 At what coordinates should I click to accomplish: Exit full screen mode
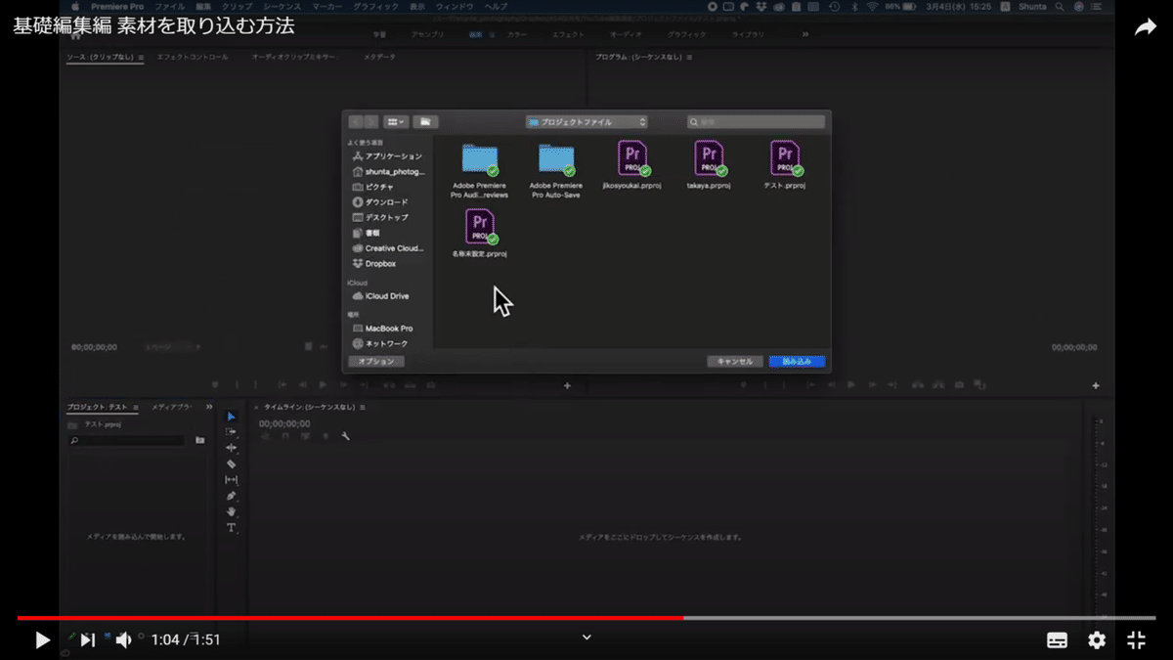pos(1136,639)
